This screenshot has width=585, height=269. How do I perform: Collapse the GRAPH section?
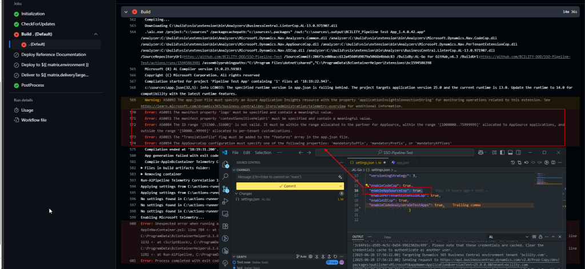pos(234,256)
